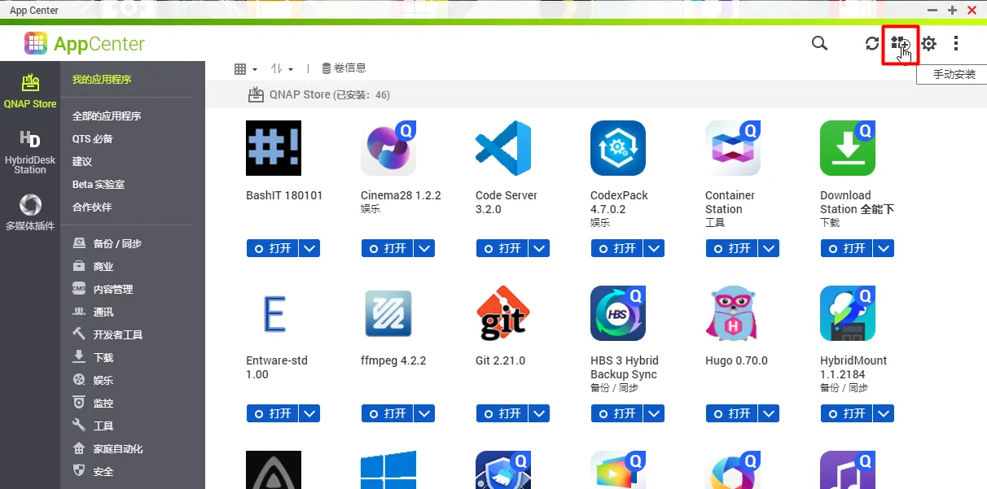Expand dropdown arrow next to BashIT 打开
The height and width of the screenshot is (489, 987).
309,248
